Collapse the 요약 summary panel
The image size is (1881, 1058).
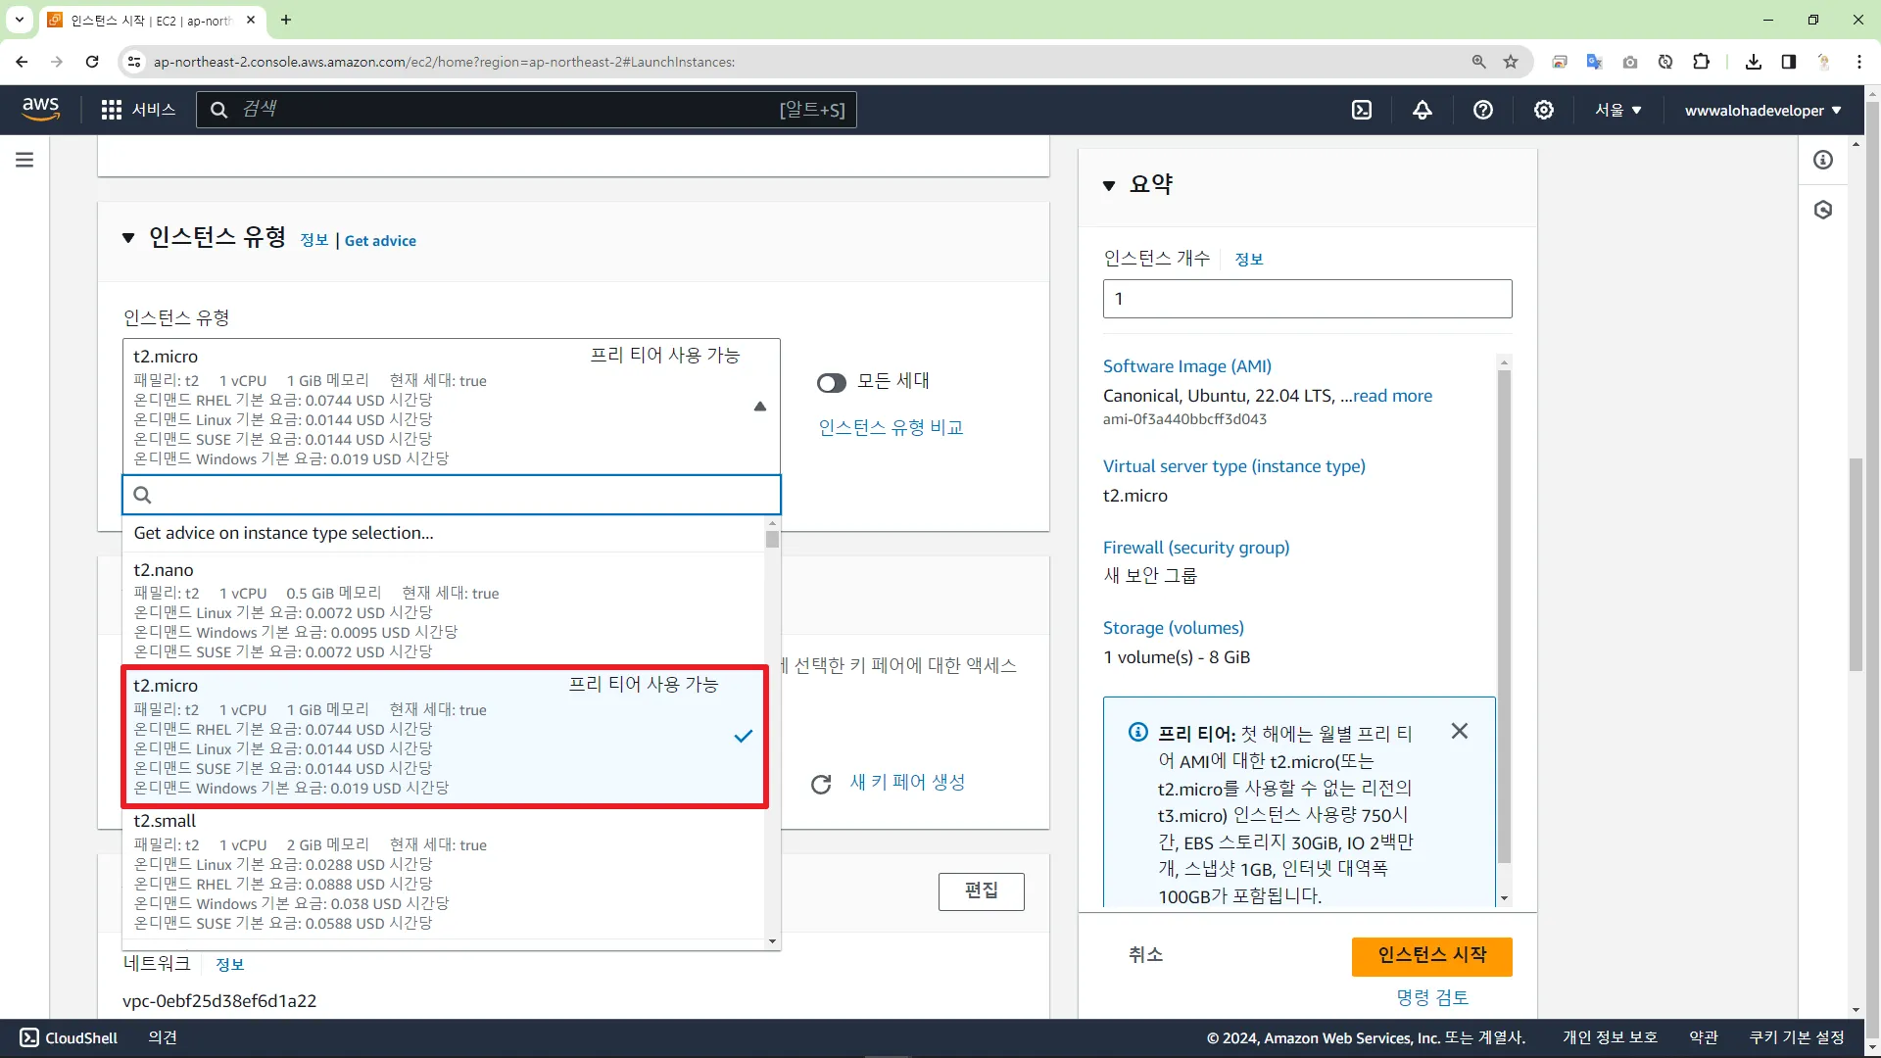coord(1109,185)
